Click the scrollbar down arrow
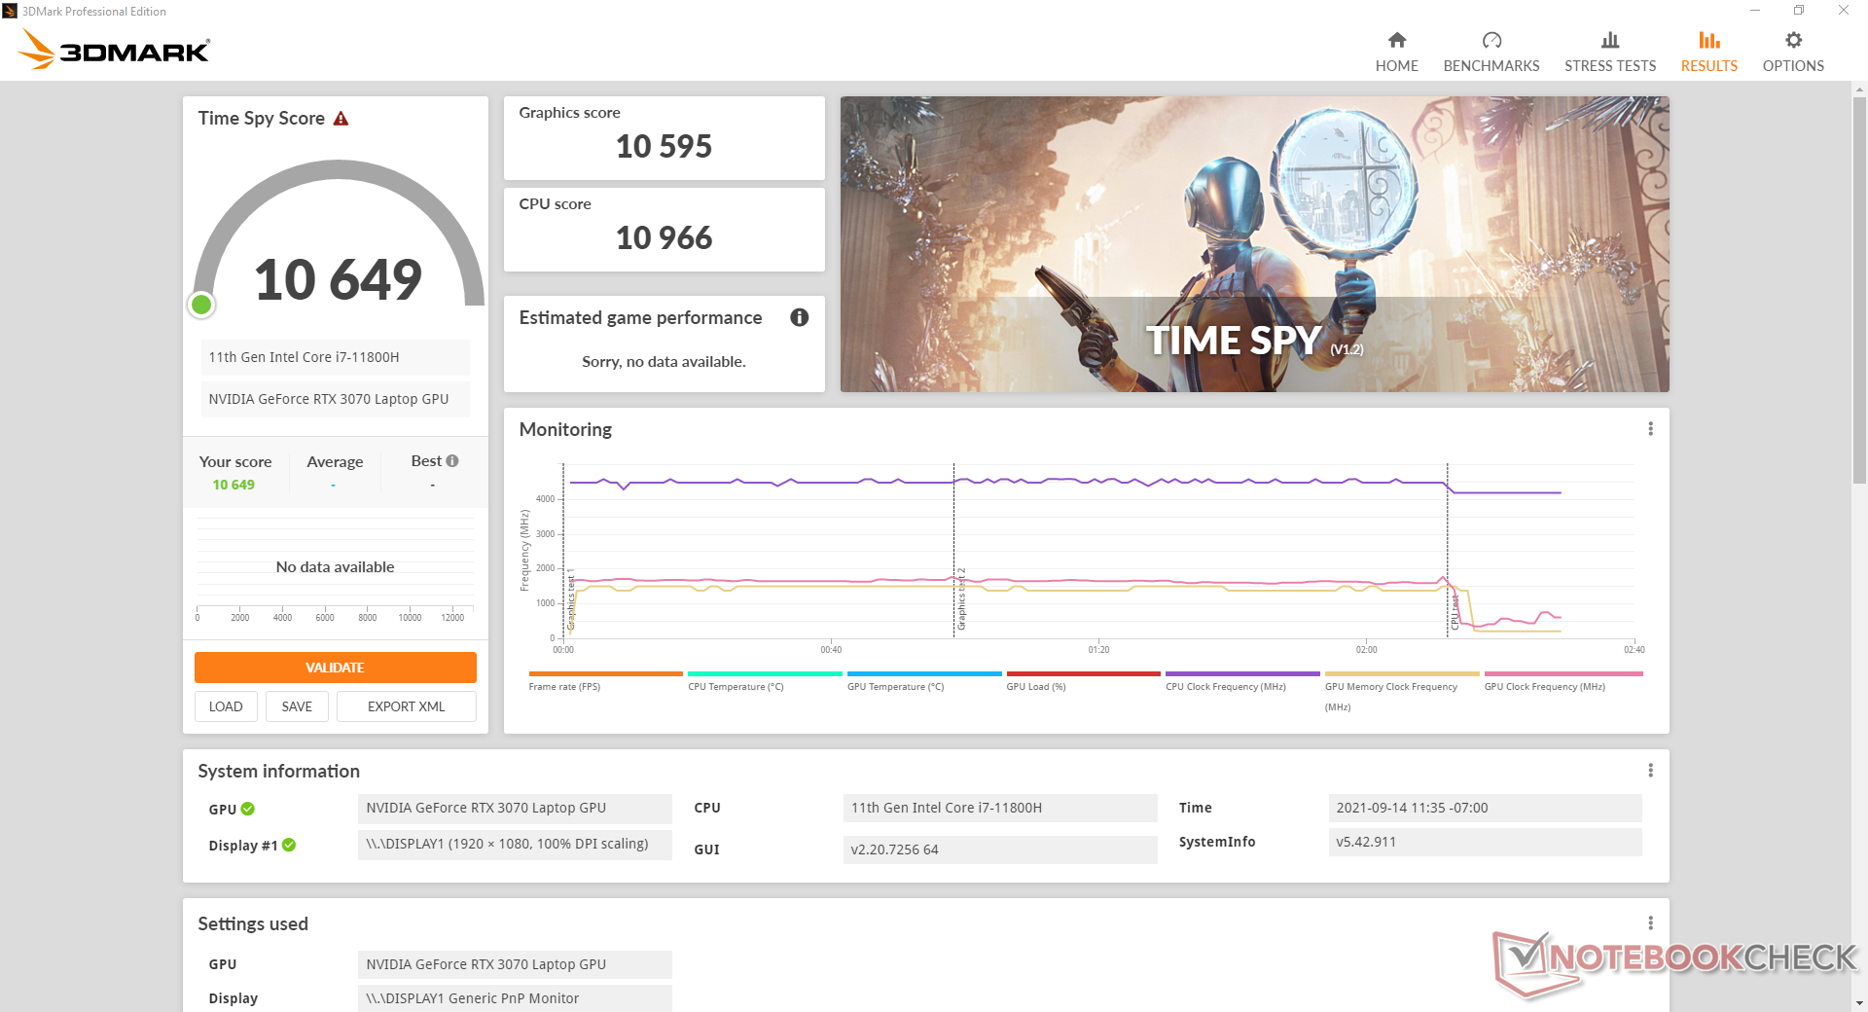Viewport: 1868px width, 1012px height. (x=1859, y=1003)
